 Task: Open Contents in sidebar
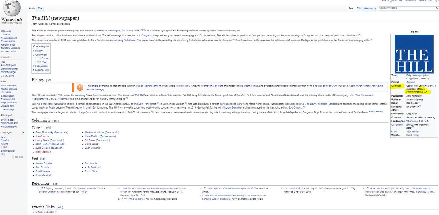click(5, 35)
